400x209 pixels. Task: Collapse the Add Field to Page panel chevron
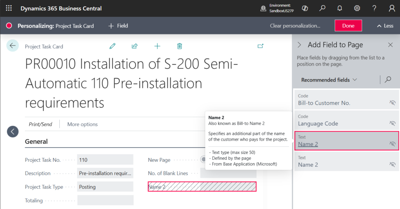click(300, 45)
